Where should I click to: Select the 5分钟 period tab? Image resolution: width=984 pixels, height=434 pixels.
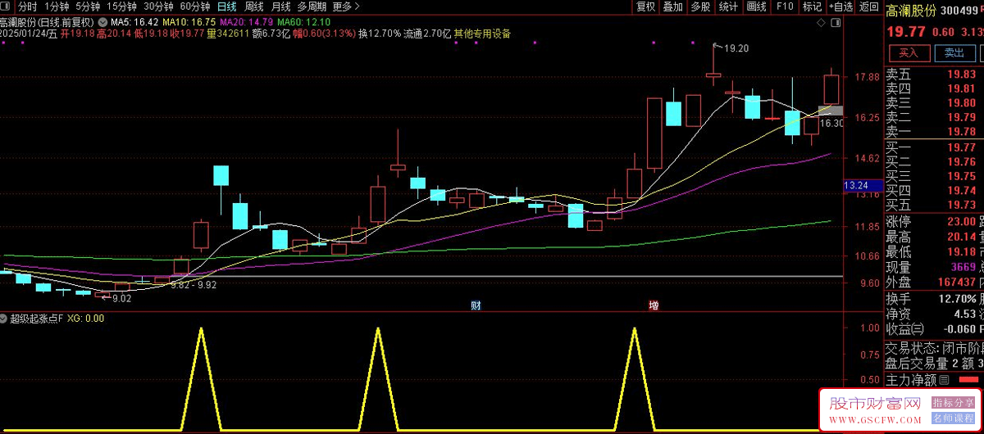(88, 7)
